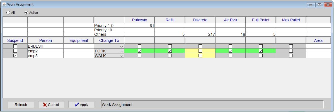Minimize the Work Assignment window
The width and height of the screenshot is (334, 112).
pyautogui.click(x=311, y=5)
